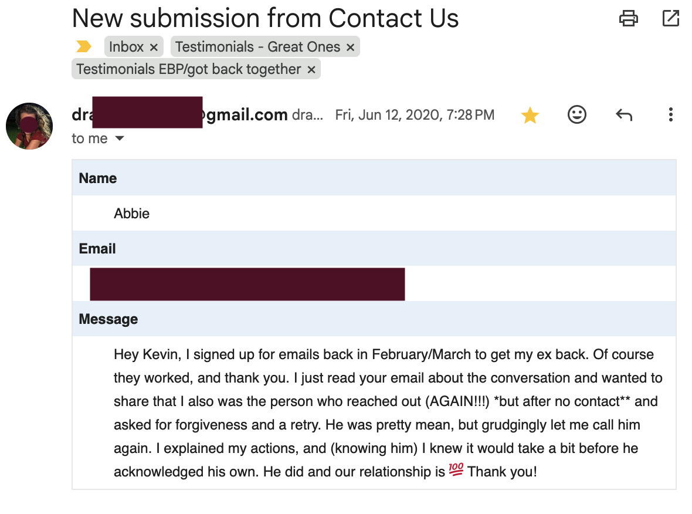Image resolution: width=692 pixels, height=514 pixels.
Task: Click the email date Fri, Jun 12, 2020
Action: coord(415,115)
